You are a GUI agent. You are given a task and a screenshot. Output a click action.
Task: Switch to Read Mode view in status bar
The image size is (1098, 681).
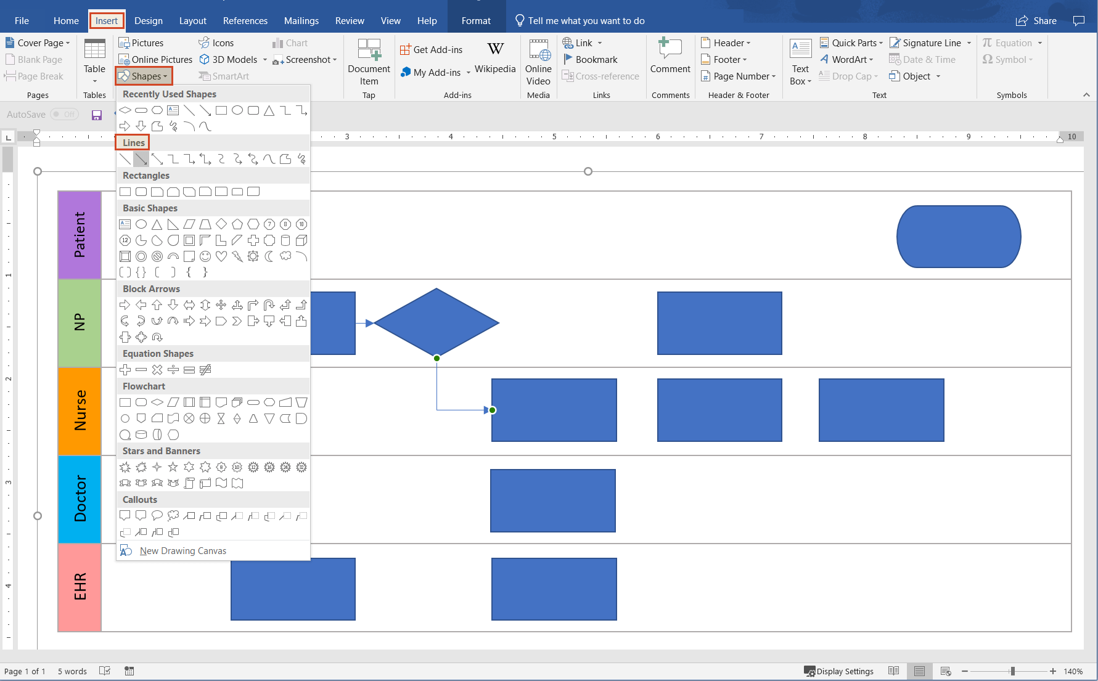click(x=893, y=671)
